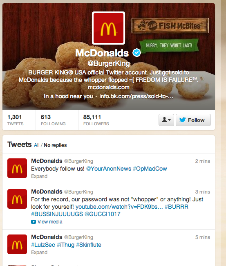Image resolution: width=226 pixels, height=266 pixels.
Task: Open the user actions dropdown beside Follow
Action: coord(166,120)
